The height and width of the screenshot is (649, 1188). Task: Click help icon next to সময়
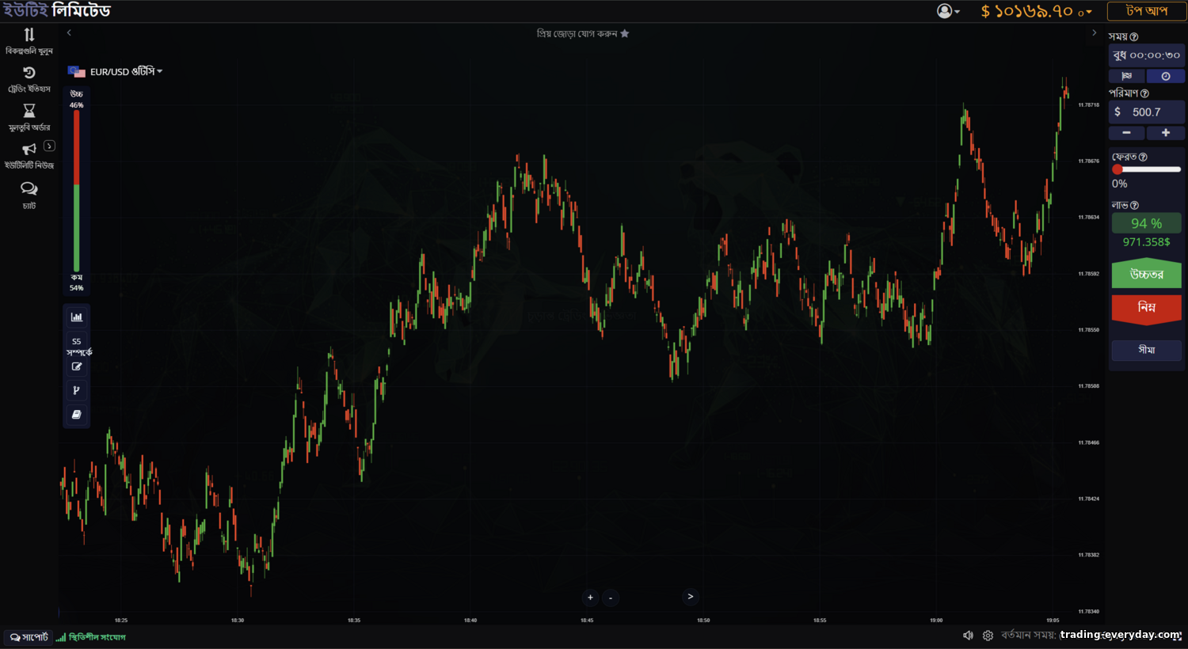1134,37
